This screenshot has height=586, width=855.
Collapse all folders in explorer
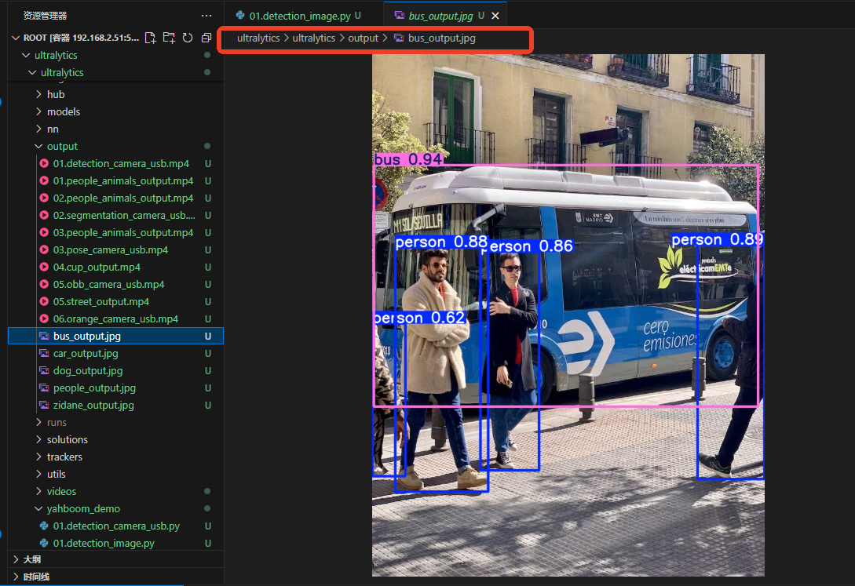(x=206, y=38)
